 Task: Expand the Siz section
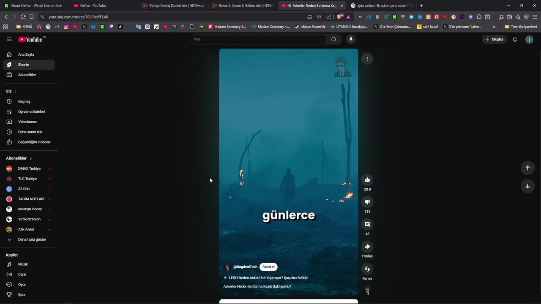click(11, 91)
